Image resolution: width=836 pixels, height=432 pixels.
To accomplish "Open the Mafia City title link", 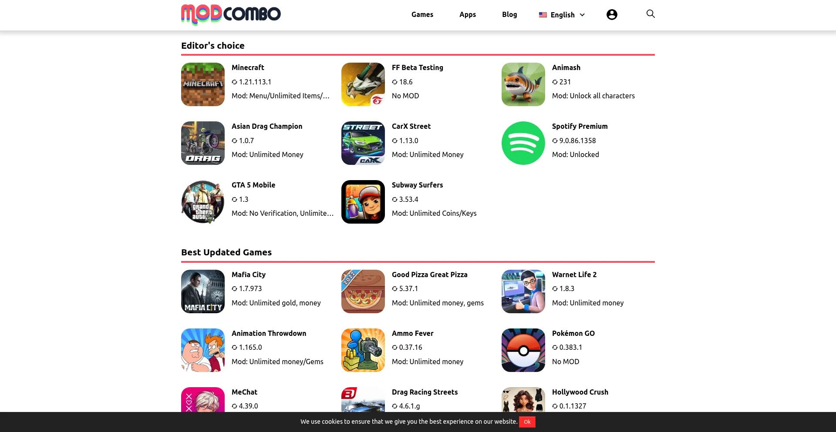I will 249,275.
